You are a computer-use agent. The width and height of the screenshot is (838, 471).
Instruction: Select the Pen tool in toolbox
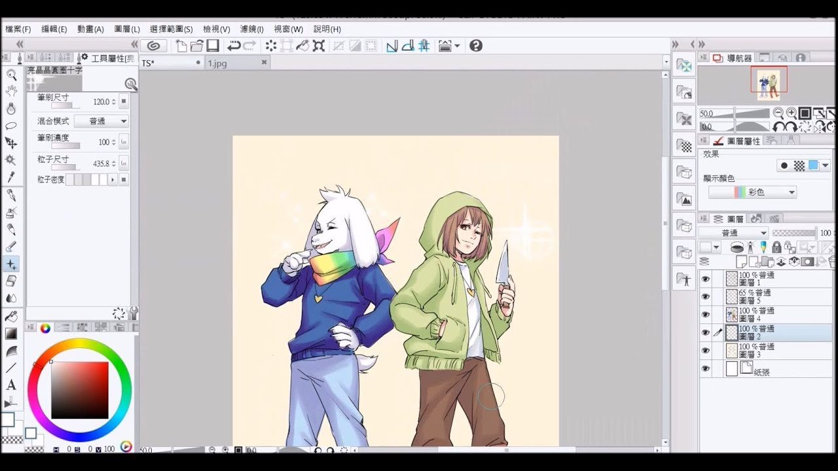11,195
